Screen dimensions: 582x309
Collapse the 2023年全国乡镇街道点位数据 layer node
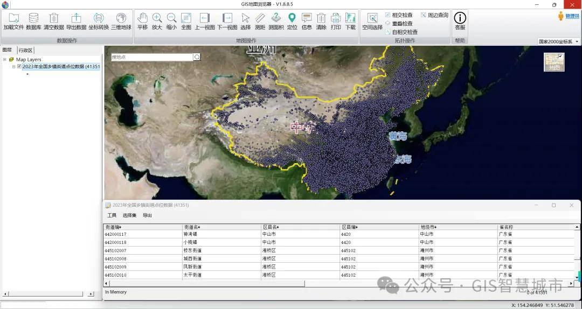pos(13,67)
